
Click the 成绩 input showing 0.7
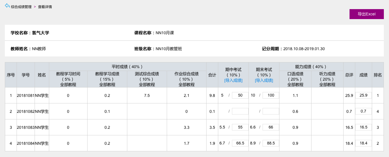[363, 111]
